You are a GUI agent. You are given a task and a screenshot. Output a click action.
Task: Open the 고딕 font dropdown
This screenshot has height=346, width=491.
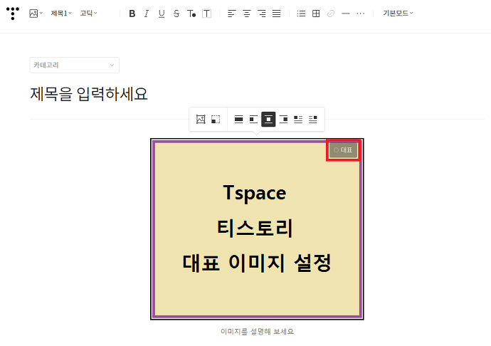[x=89, y=13]
